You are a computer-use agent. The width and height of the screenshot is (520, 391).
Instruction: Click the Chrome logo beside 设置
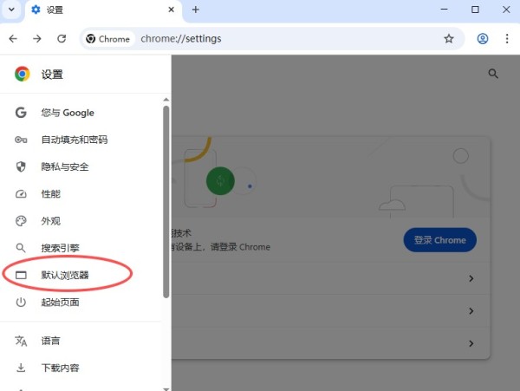(23, 74)
